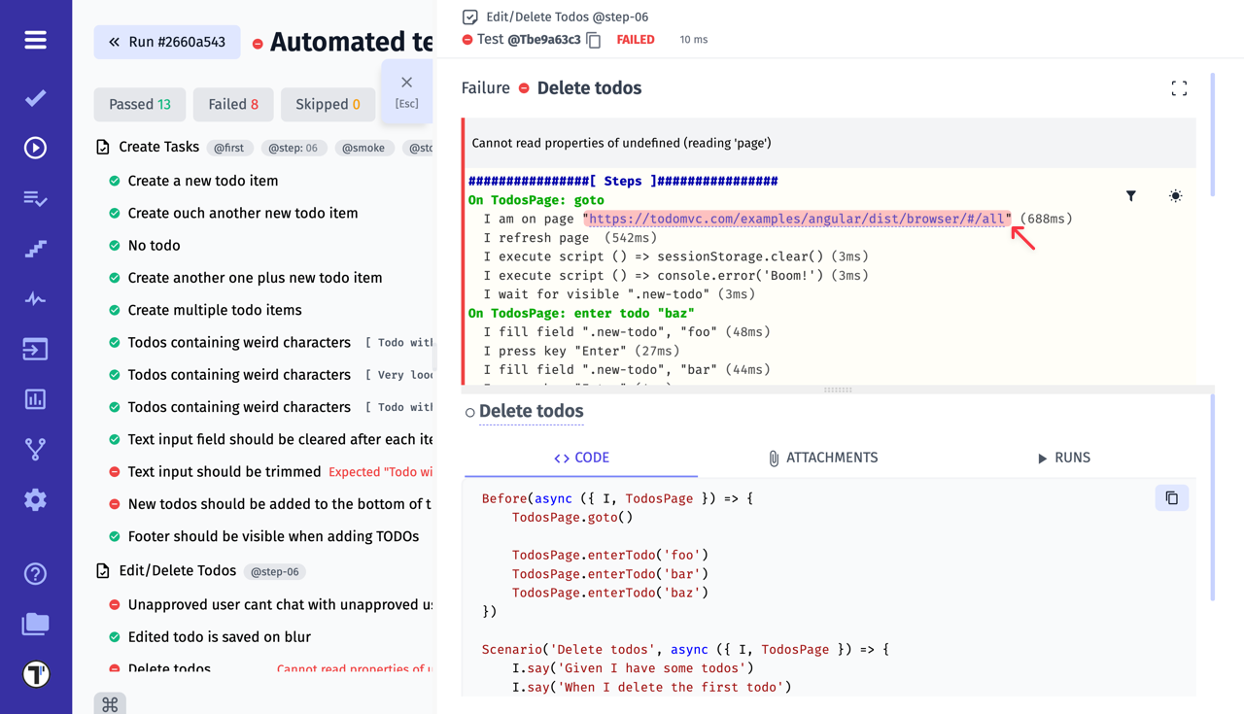Image resolution: width=1244 pixels, height=714 pixels.
Task: Toggle the theme sun icon above the steps log
Action: [x=1175, y=195]
